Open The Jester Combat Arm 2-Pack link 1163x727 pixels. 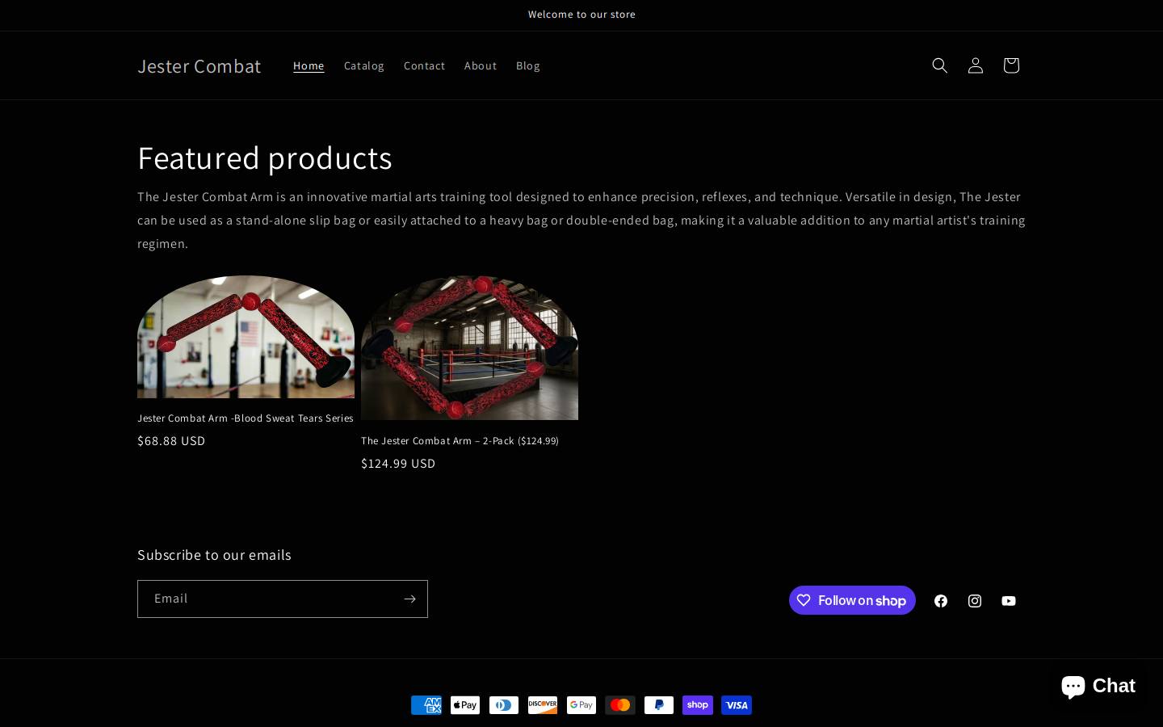(x=460, y=440)
